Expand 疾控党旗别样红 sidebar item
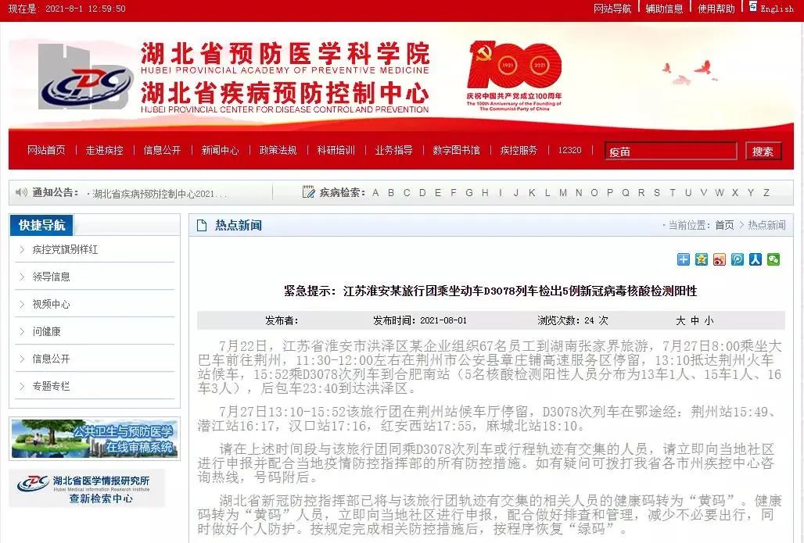The height and width of the screenshot is (543, 804). click(95, 249)
